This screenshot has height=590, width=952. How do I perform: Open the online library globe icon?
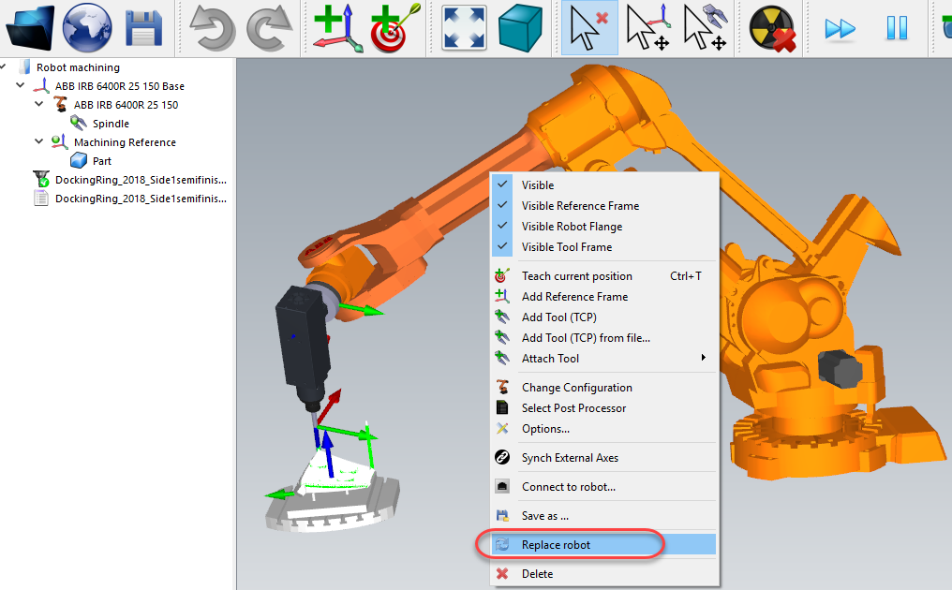[86, 27]
